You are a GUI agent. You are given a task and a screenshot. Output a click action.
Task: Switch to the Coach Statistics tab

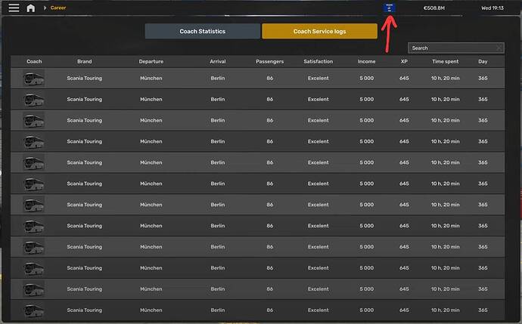click(x=203, y=31)
